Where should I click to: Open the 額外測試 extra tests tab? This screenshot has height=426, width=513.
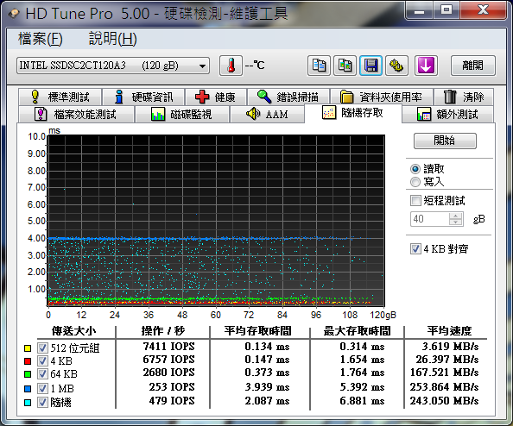click(447, 114)
